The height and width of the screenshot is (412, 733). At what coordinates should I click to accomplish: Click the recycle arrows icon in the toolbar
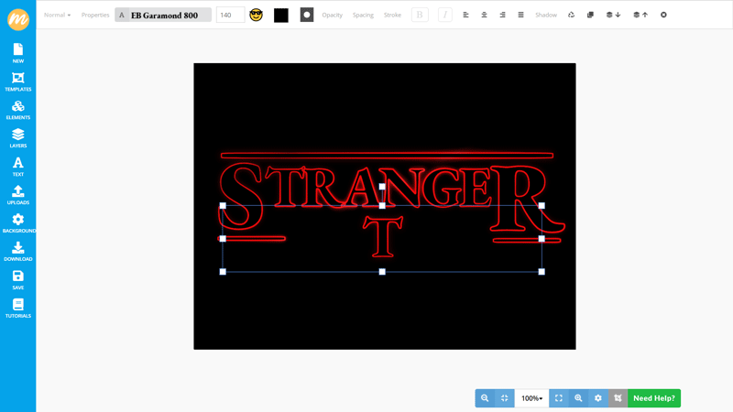[x=571, y=15]
